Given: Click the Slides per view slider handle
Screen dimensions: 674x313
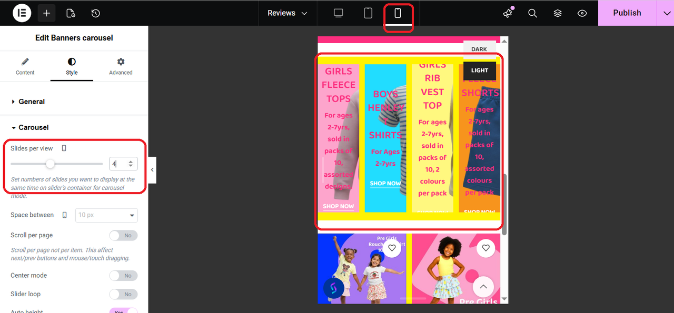Looking at the screenshot, I should click(50, 164).
